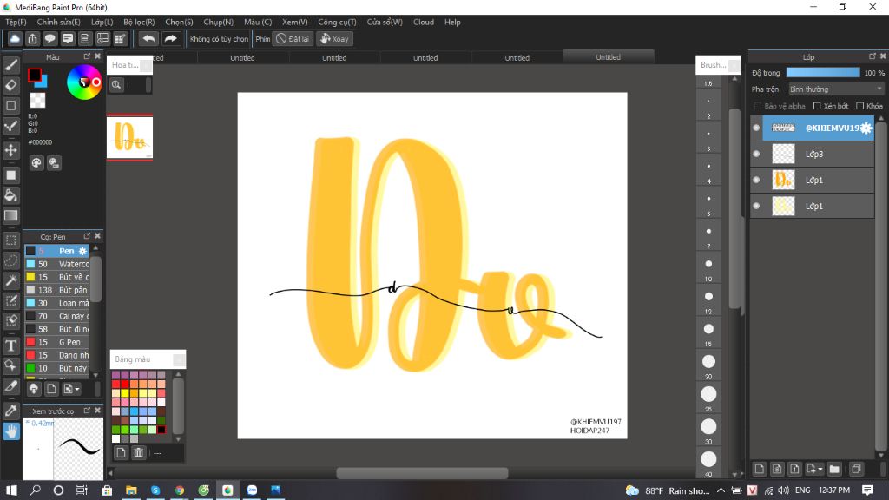Open settings gear of @KHIEMVU19 layer

[866, 128]
